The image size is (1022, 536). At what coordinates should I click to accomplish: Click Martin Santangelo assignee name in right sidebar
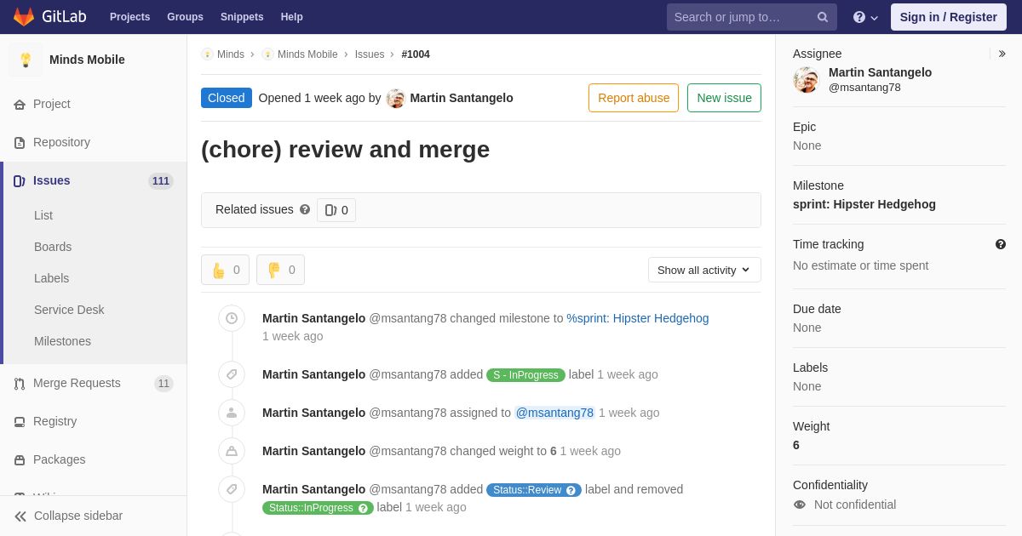click(x=880, y=72)
